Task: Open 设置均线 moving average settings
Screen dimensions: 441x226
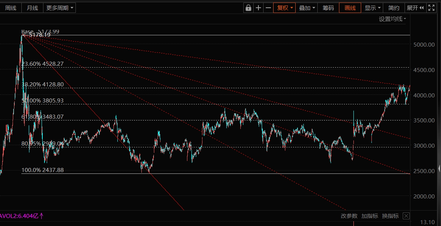Action: 392,19
